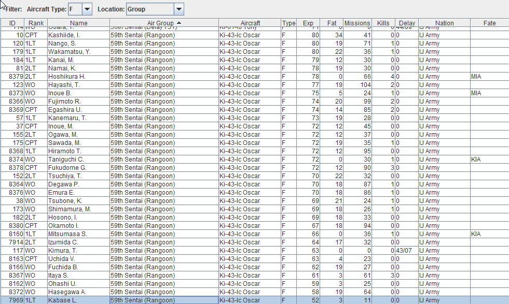
Task: Sort by the Nation column header
Action: pos(444,23)
